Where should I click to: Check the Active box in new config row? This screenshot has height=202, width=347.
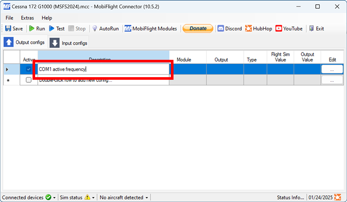click(29, 80)
